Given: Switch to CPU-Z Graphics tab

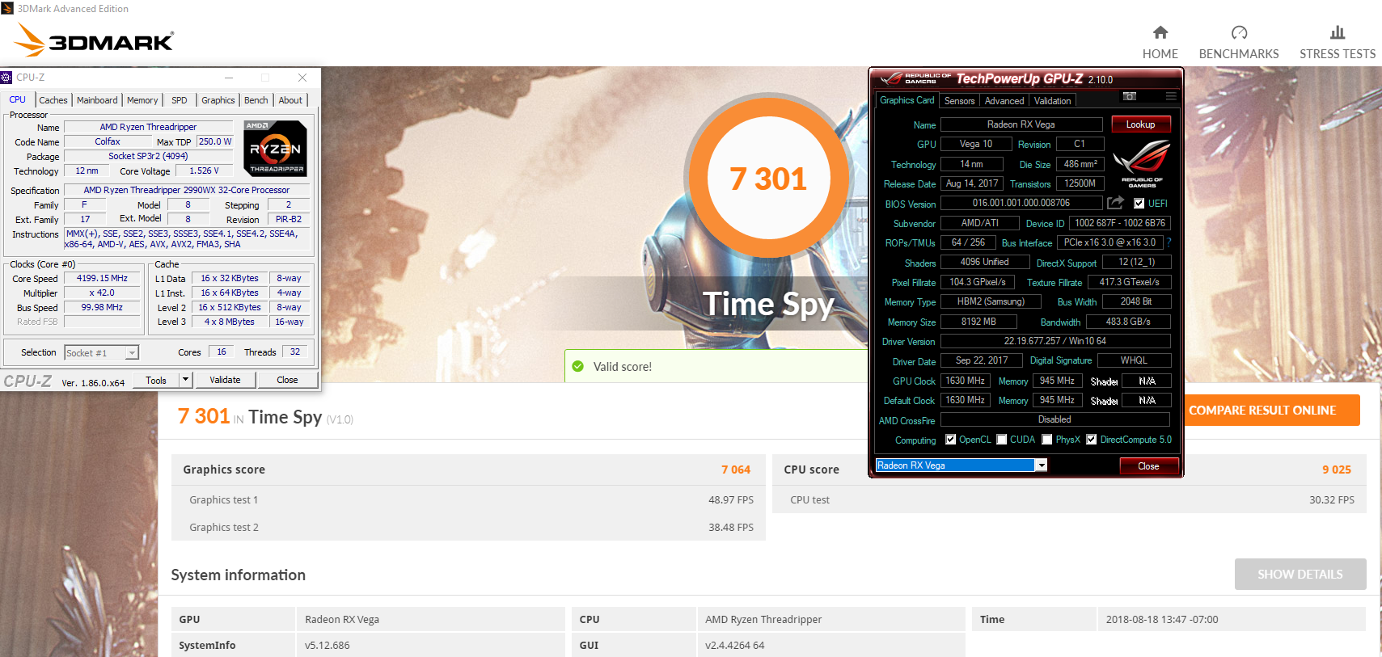Looking at the screenshot, I should click(x=218, y=100).
